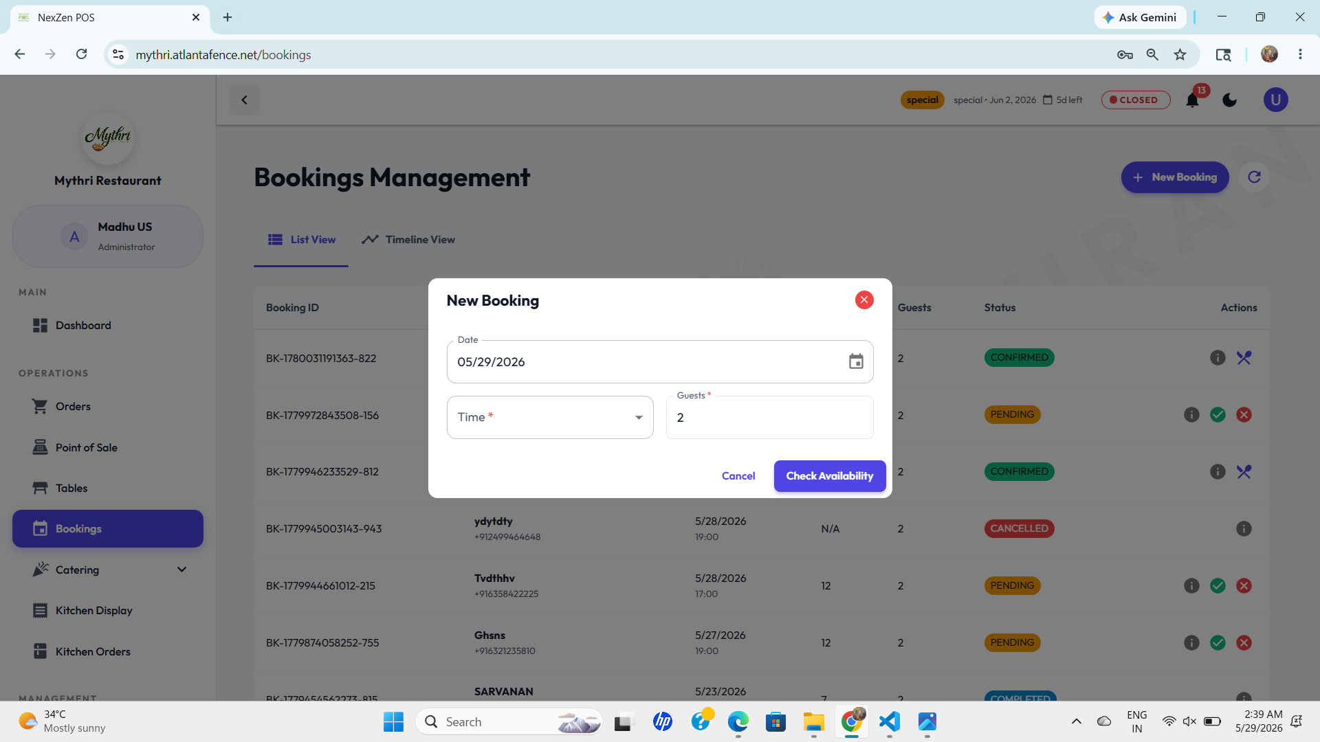The width and height of the screenshot is (1320, 742).
Task: Confirm booking BK-1779972843508-156
Action: 1218,415
